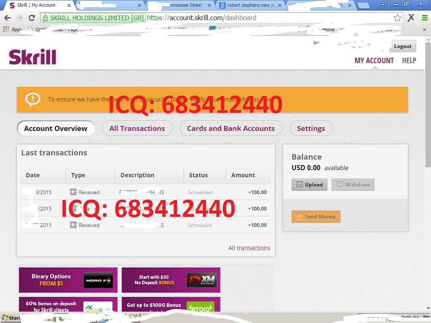Click Received icon in last transaction row
The height and width of the screenshot is (323, 431).
tap(73, 225)
